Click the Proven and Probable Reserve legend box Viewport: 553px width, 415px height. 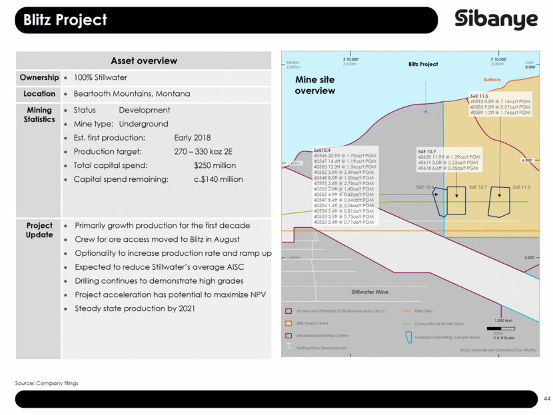pos(288,310)
